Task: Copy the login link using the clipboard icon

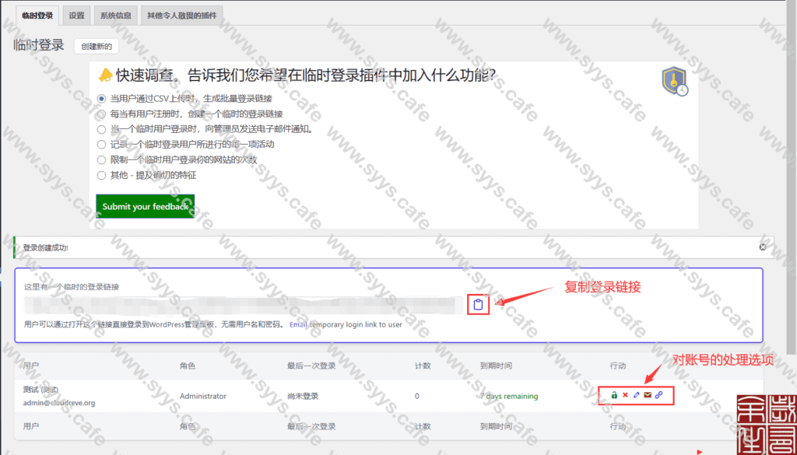Action: (x=479, y=304)
